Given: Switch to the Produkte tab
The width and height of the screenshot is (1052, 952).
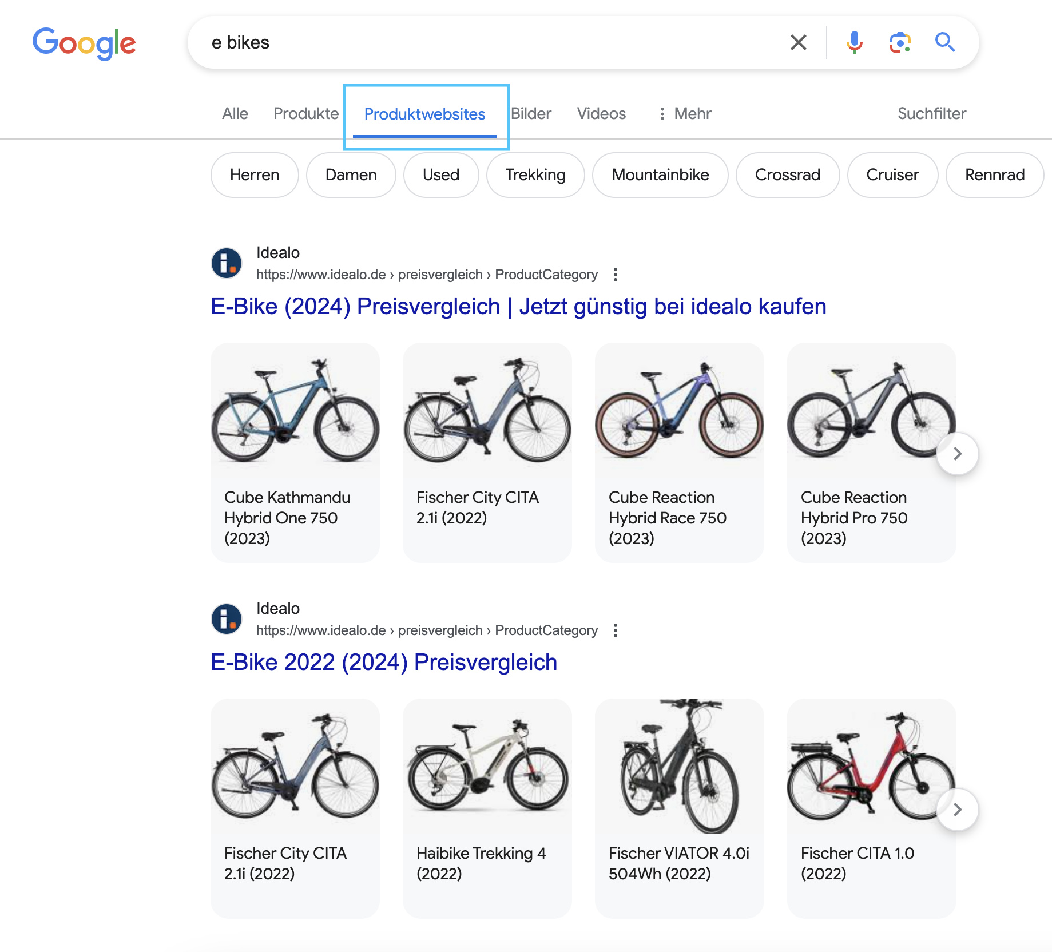Looking at the screenshot, I should pos(306,114).
